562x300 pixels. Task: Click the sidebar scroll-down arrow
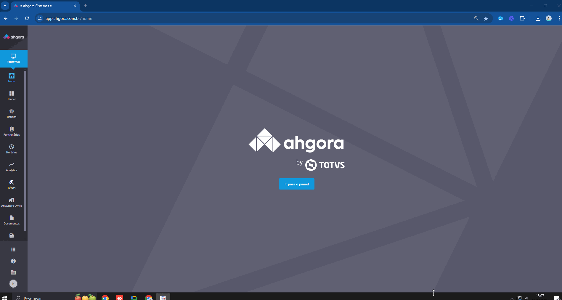[x=25, y=239]
